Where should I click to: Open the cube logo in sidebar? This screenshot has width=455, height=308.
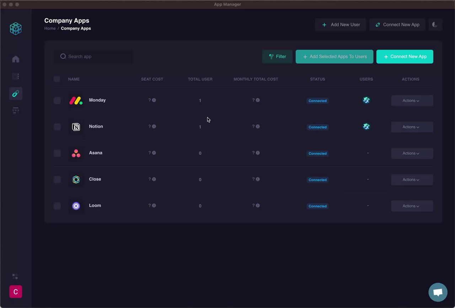click(16, 28)
